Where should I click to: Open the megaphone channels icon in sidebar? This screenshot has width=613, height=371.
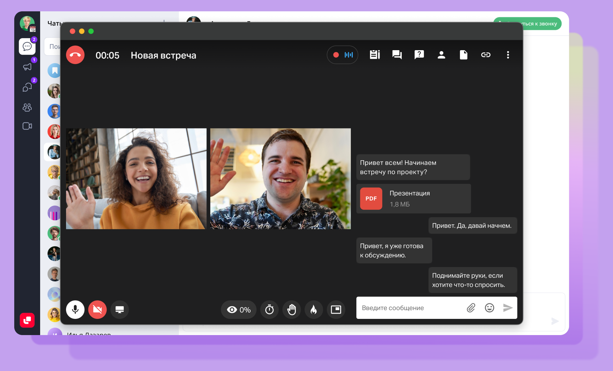pyautogui.click(x=27, y=67)
